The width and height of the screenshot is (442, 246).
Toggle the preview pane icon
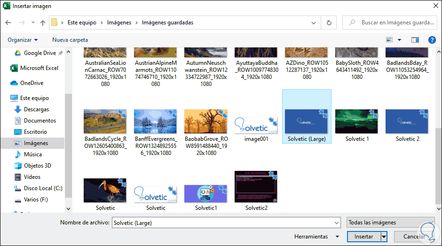[x=415, y=40]
